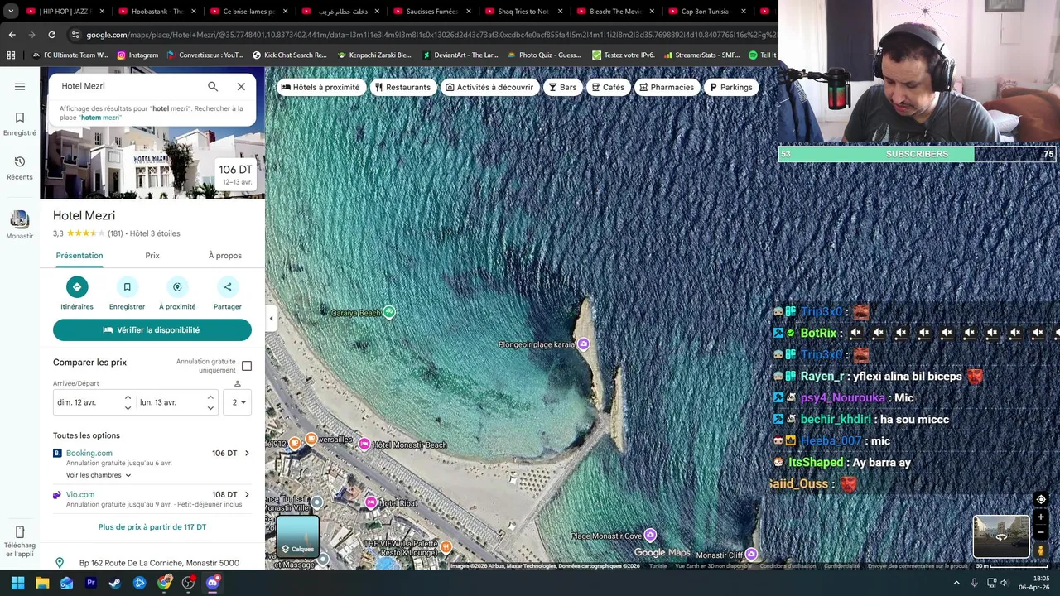Open the Calques layers switcher
1060x596 pixels.
(x=298, y=536)
